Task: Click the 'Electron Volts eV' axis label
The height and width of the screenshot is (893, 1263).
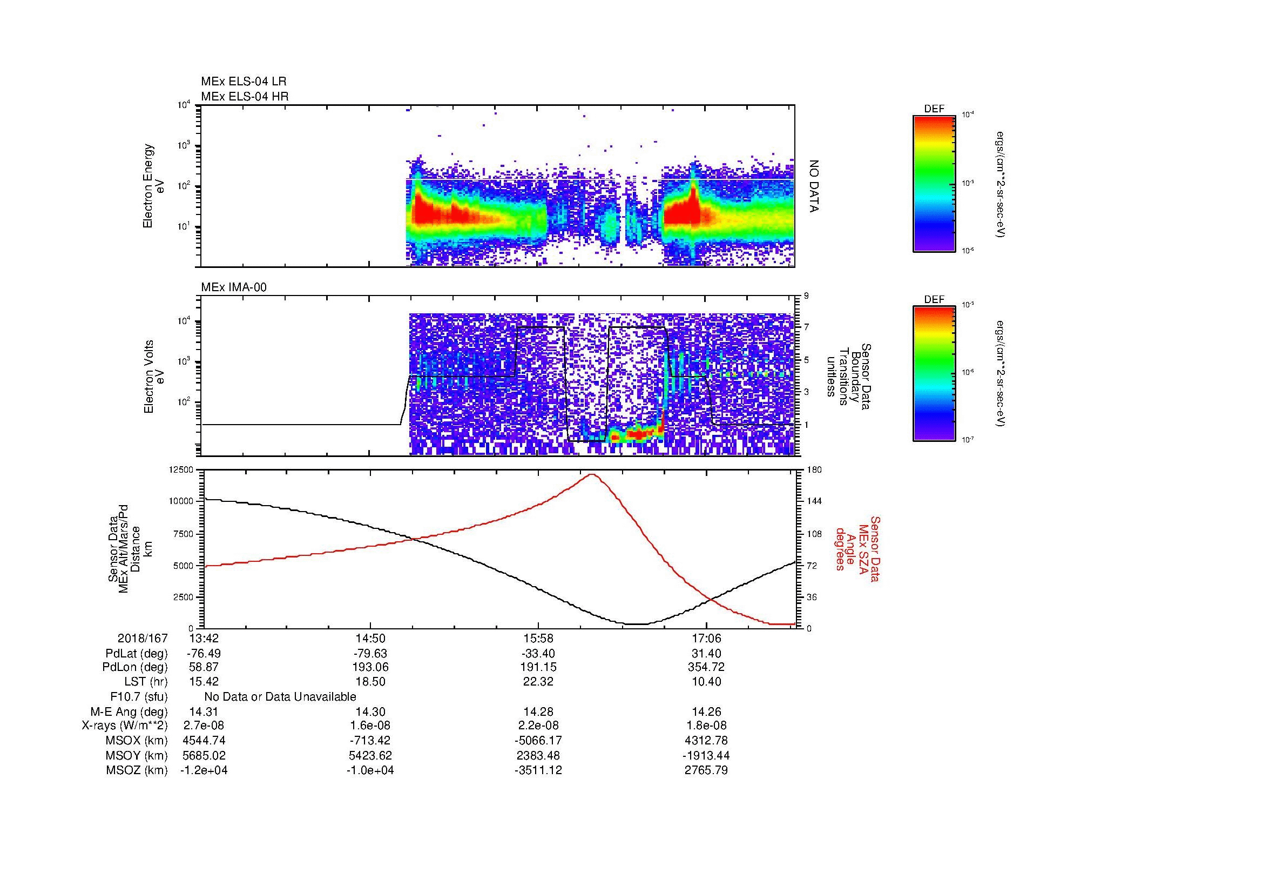Action: (x=154, y=377)
